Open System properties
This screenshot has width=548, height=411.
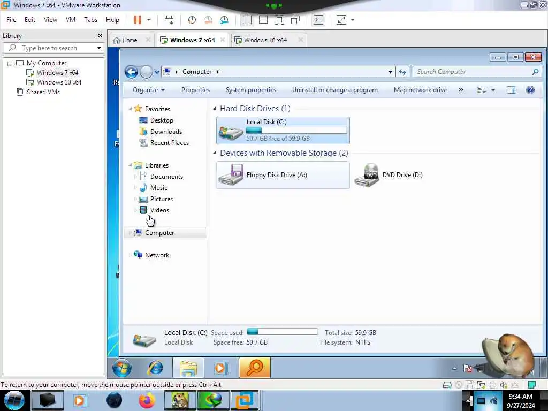tap(250, 90)
